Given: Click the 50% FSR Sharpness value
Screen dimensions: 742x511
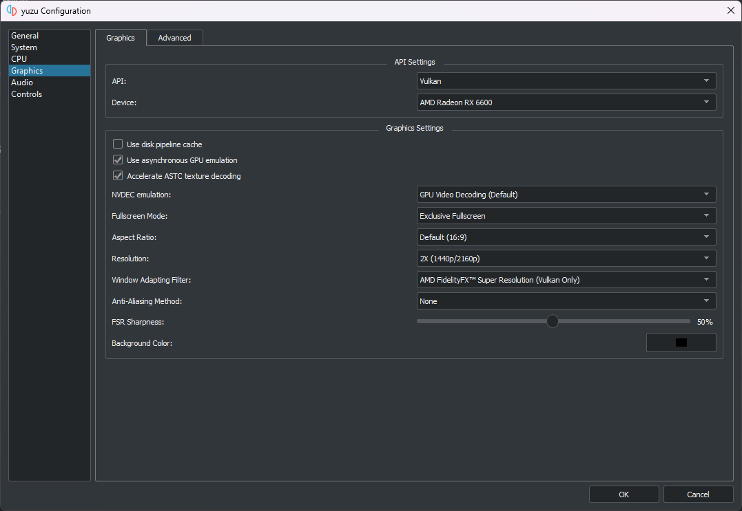Looking at the screenshot, I should (705, 322).
